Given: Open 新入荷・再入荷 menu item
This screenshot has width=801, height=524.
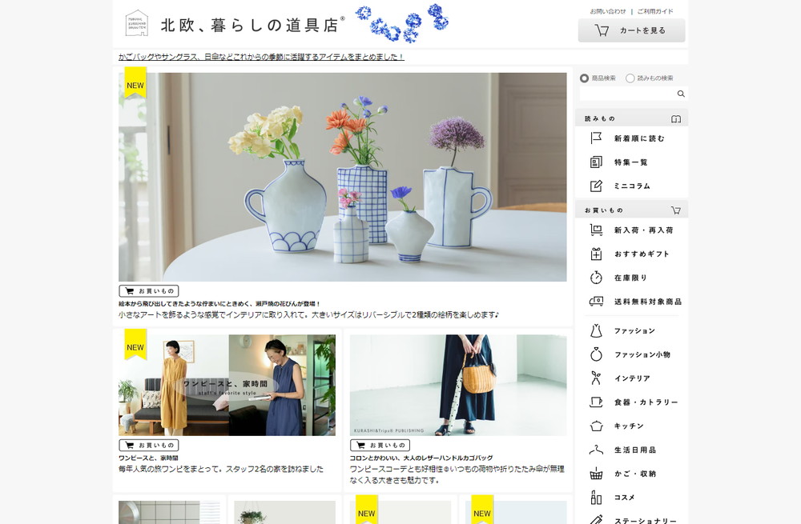Looking at the screenshot, I should click(644, 230).
